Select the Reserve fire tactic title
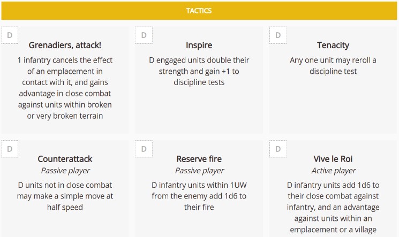 click(199, 159)
